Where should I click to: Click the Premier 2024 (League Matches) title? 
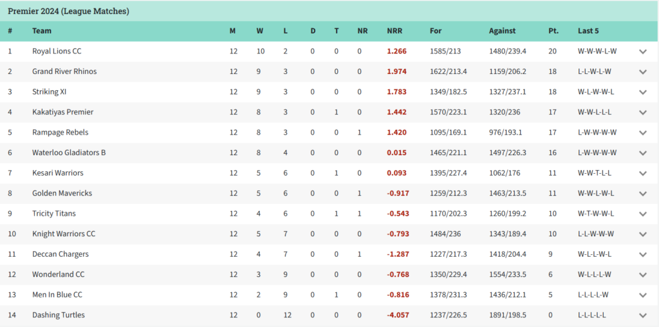pos(68,12)
